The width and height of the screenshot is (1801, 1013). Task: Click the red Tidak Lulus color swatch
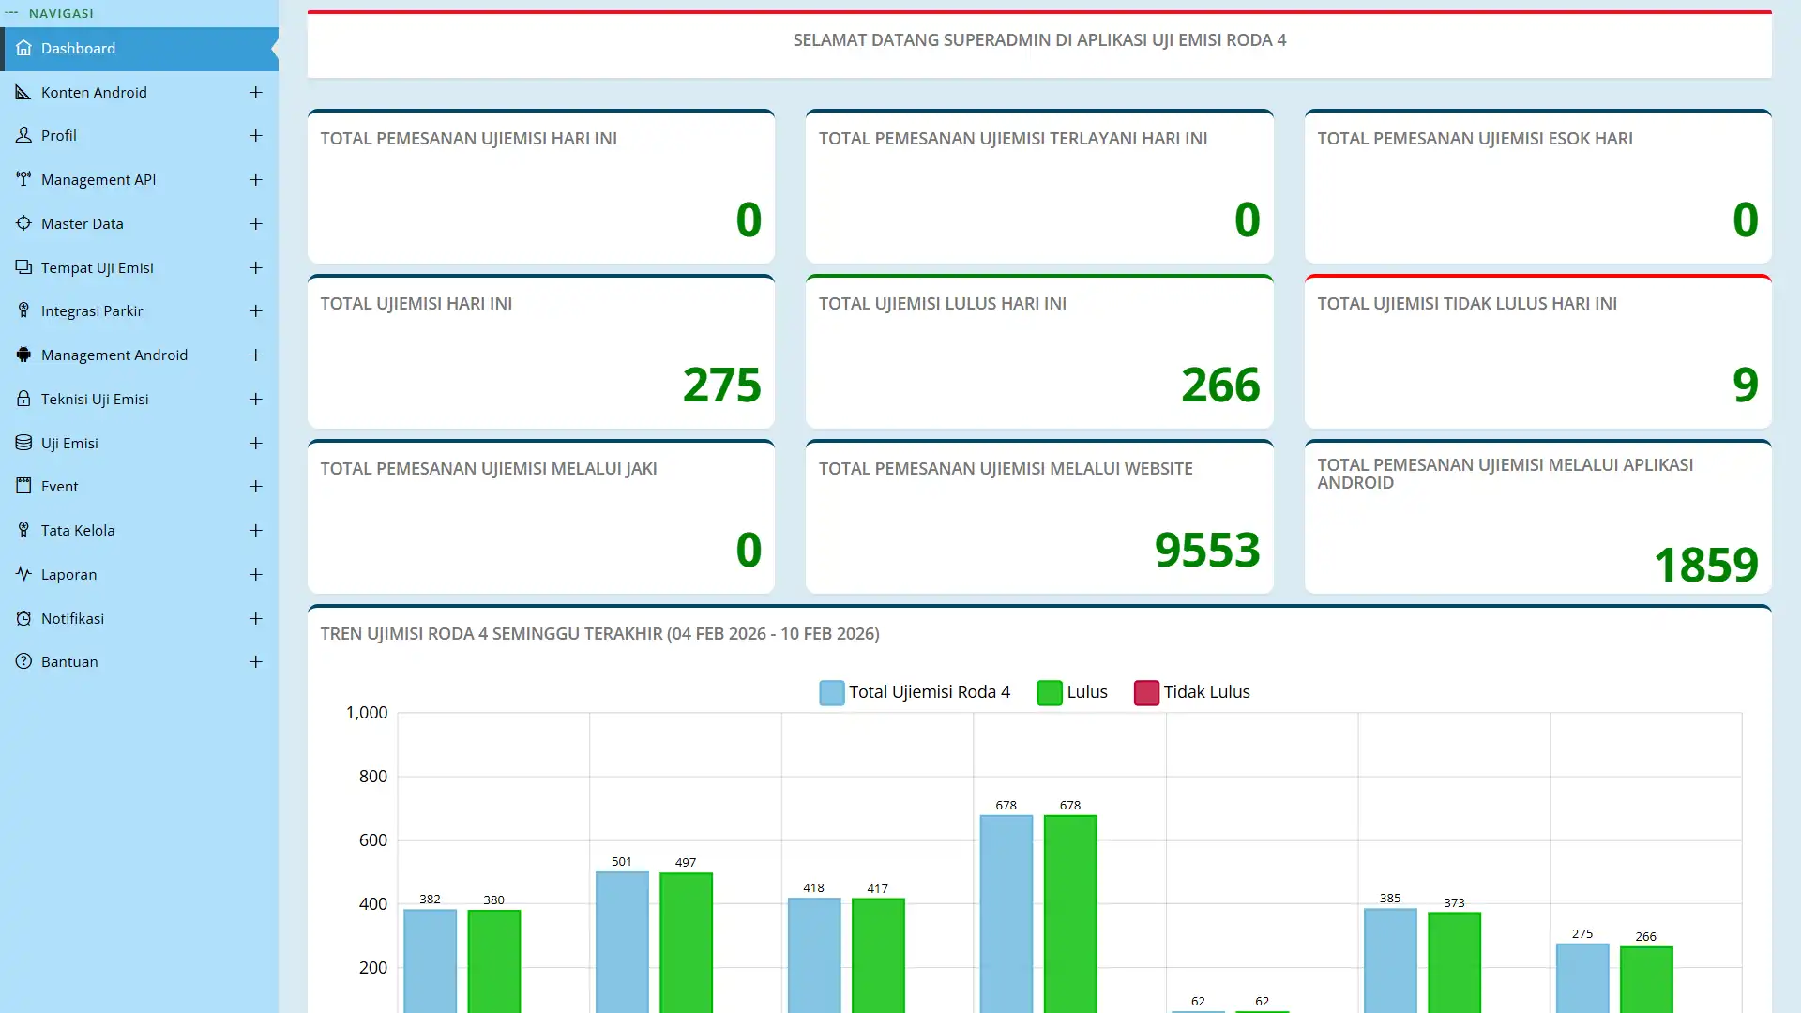(1146, 692)
